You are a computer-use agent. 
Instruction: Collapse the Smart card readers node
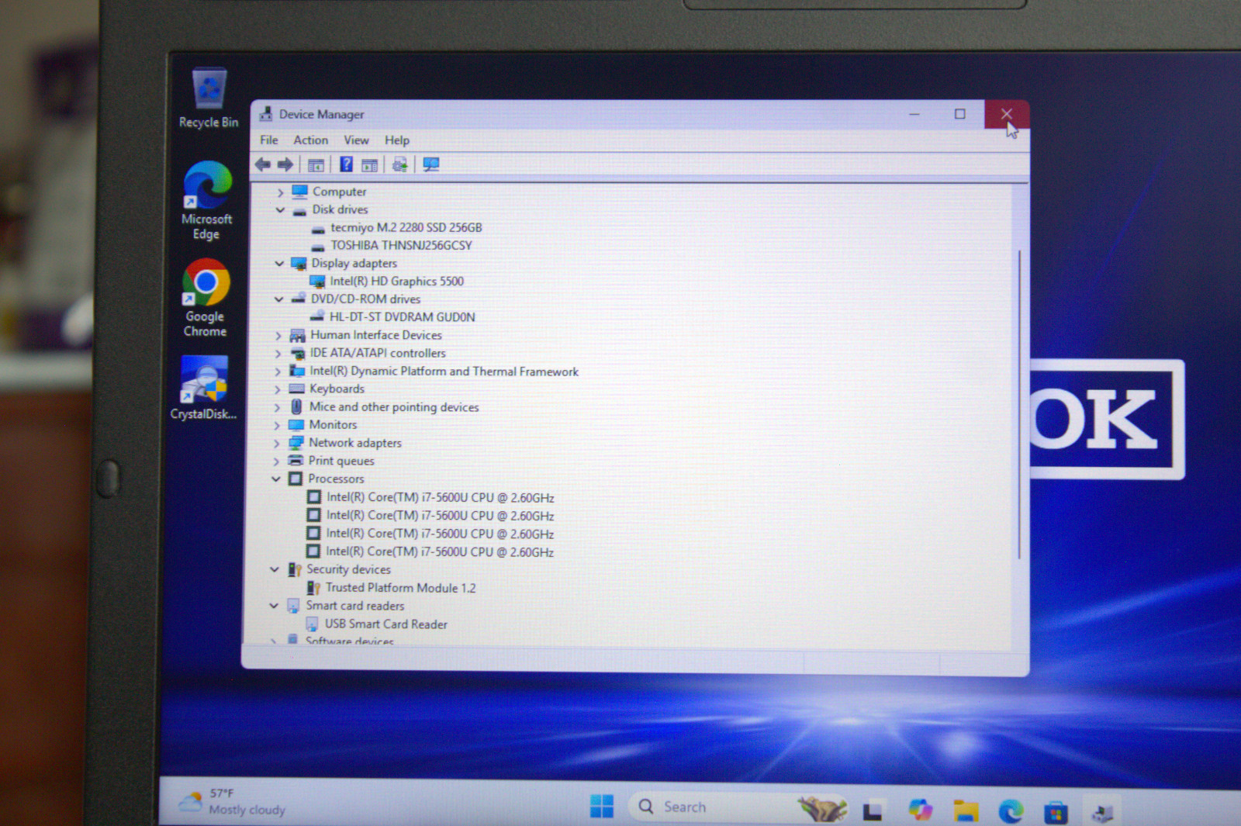[x=273, y=606]
